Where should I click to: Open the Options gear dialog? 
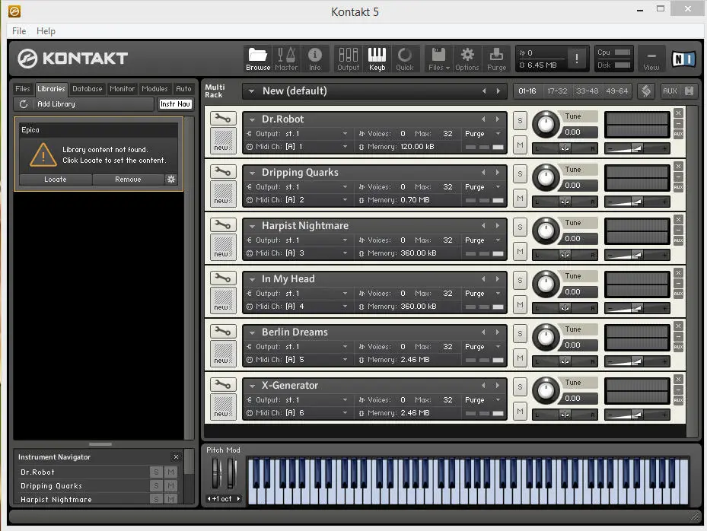[467, 59]
